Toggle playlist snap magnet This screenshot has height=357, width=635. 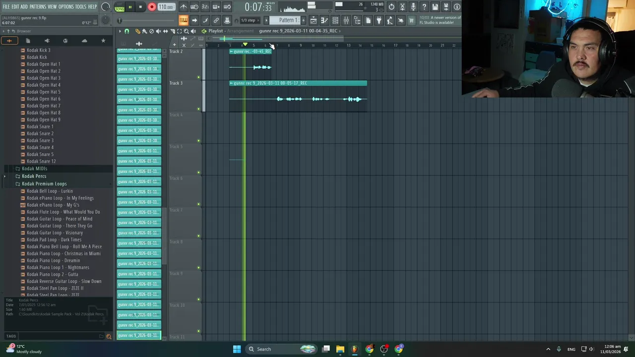pos(127,31)
